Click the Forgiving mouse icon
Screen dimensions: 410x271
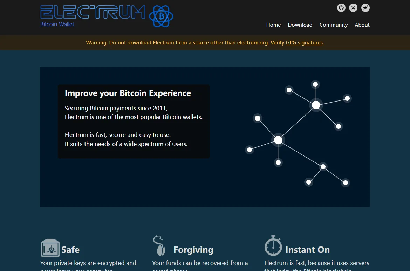coord(159,246)
